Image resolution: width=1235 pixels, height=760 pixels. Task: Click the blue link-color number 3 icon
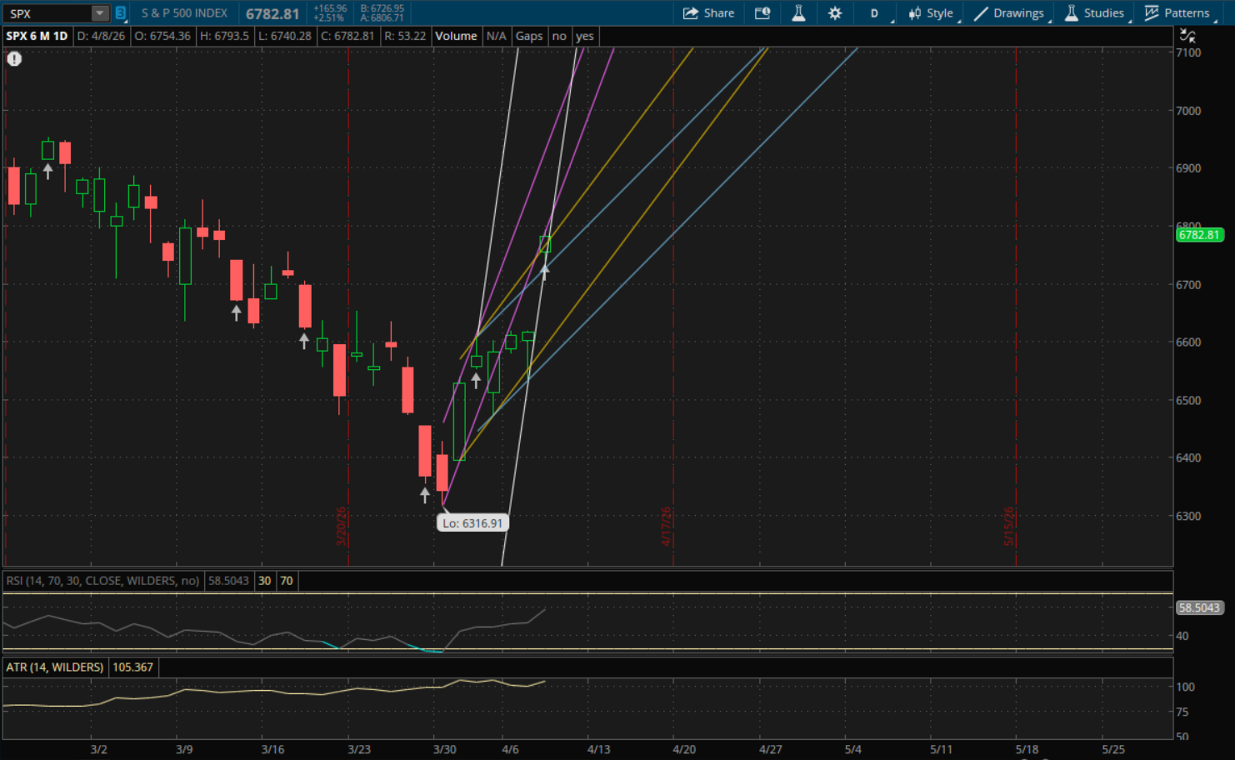click(x=121, y=13)
